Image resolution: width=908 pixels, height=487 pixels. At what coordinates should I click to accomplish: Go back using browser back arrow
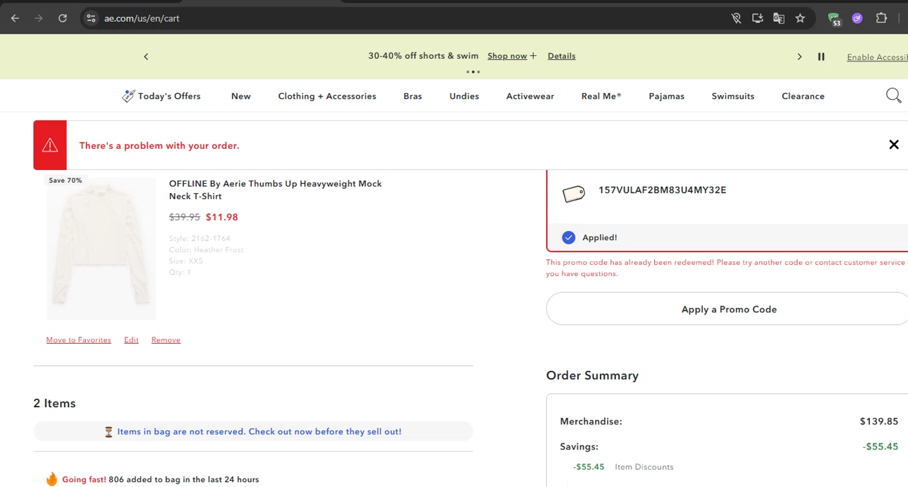15,18
